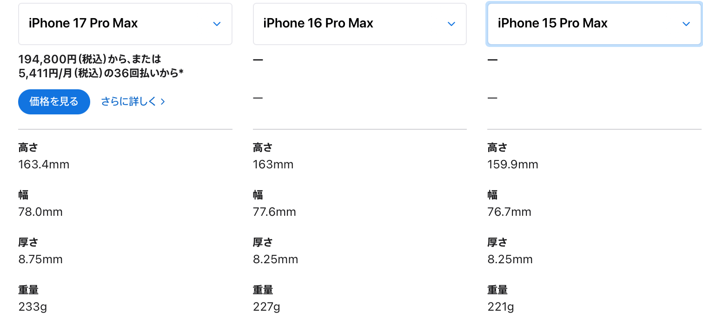Click the 8.75mm thickness value

[x=40, y=259]
